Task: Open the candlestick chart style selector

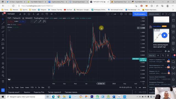Action: (x=24, y=14)
